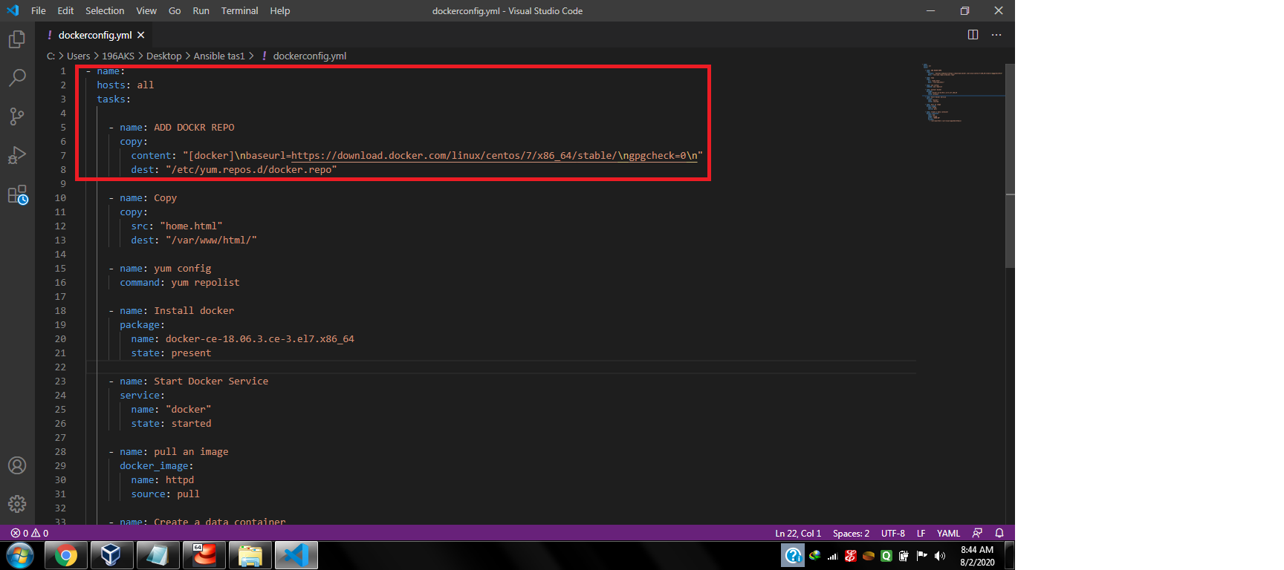Click the power plug tray icon
Viewport: 1284px width, 570px height.
tap(904, 555)
